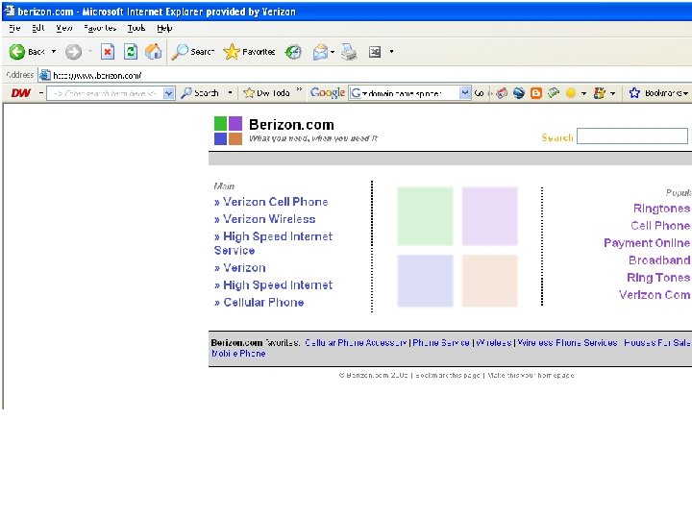Expand DW toolbar chevron for more buttons
Viewport: 692px width, 519px height.
[299, 89]
